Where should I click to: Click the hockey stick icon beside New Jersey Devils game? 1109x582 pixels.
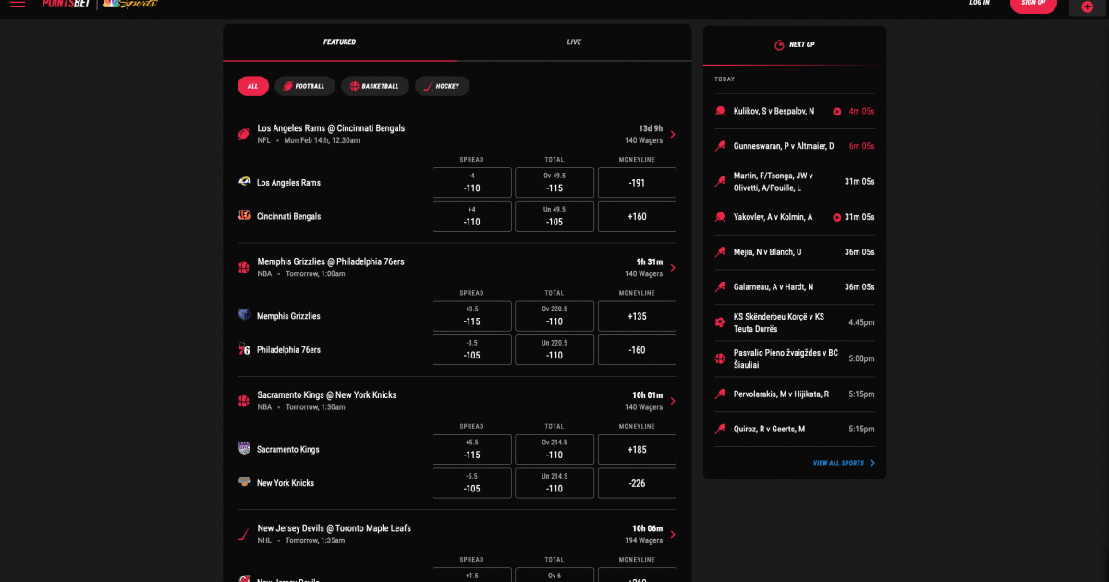(243, 534)
